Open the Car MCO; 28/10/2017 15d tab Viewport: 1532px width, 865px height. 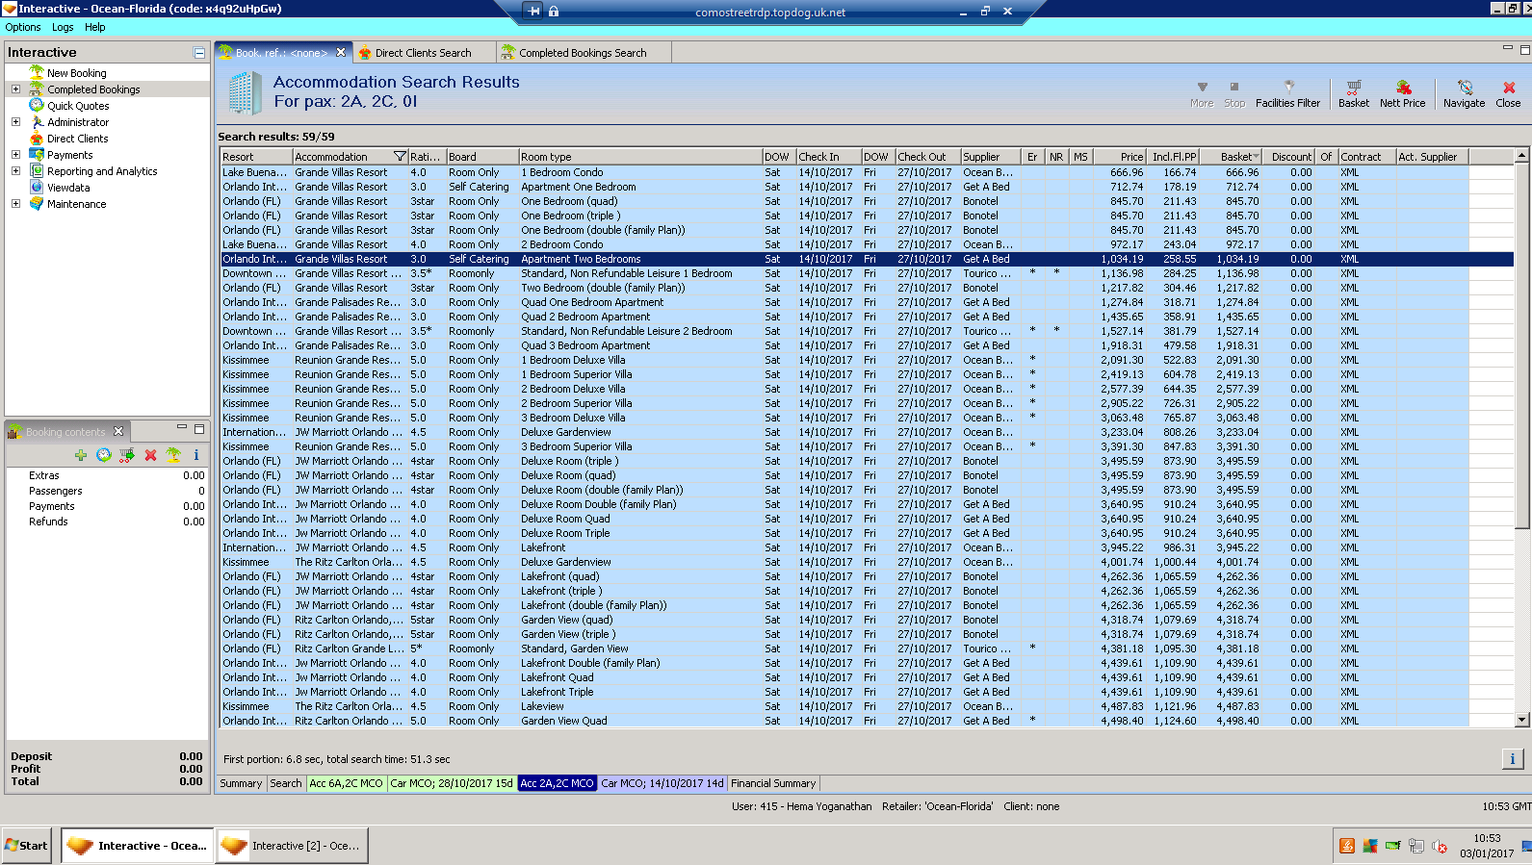[x=452, y=783]
